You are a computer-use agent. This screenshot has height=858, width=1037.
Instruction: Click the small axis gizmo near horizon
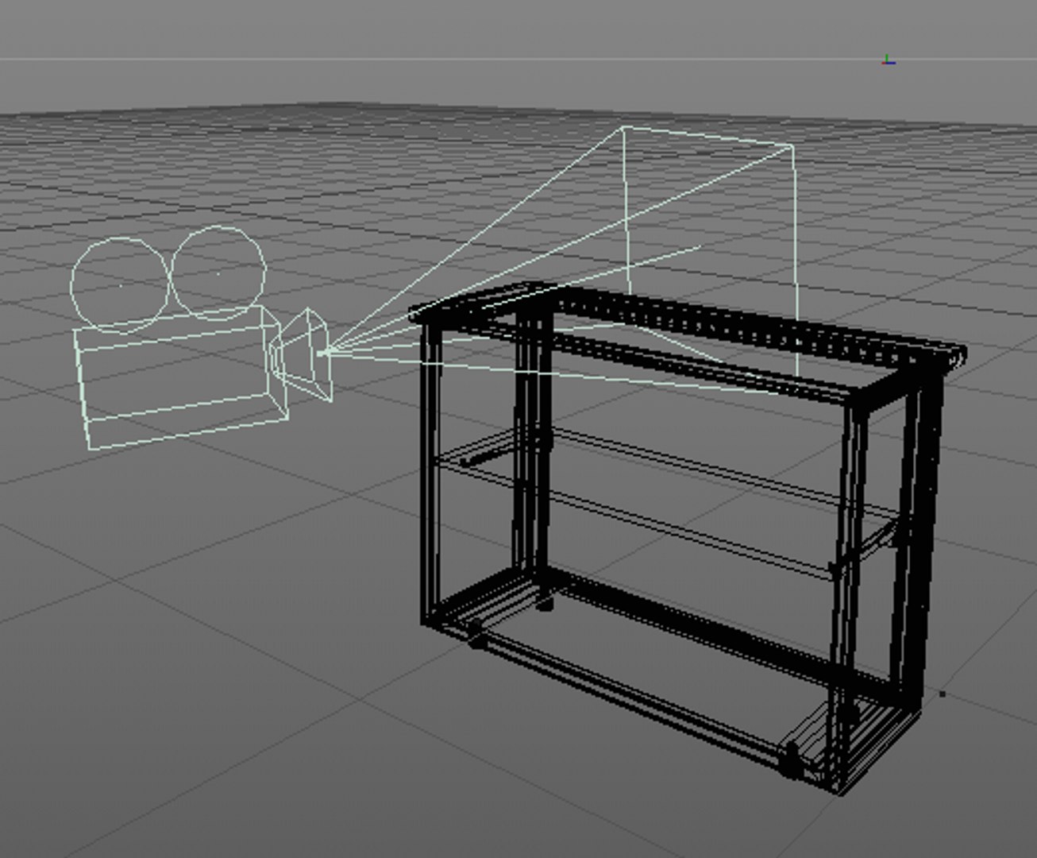click(889, 60)
